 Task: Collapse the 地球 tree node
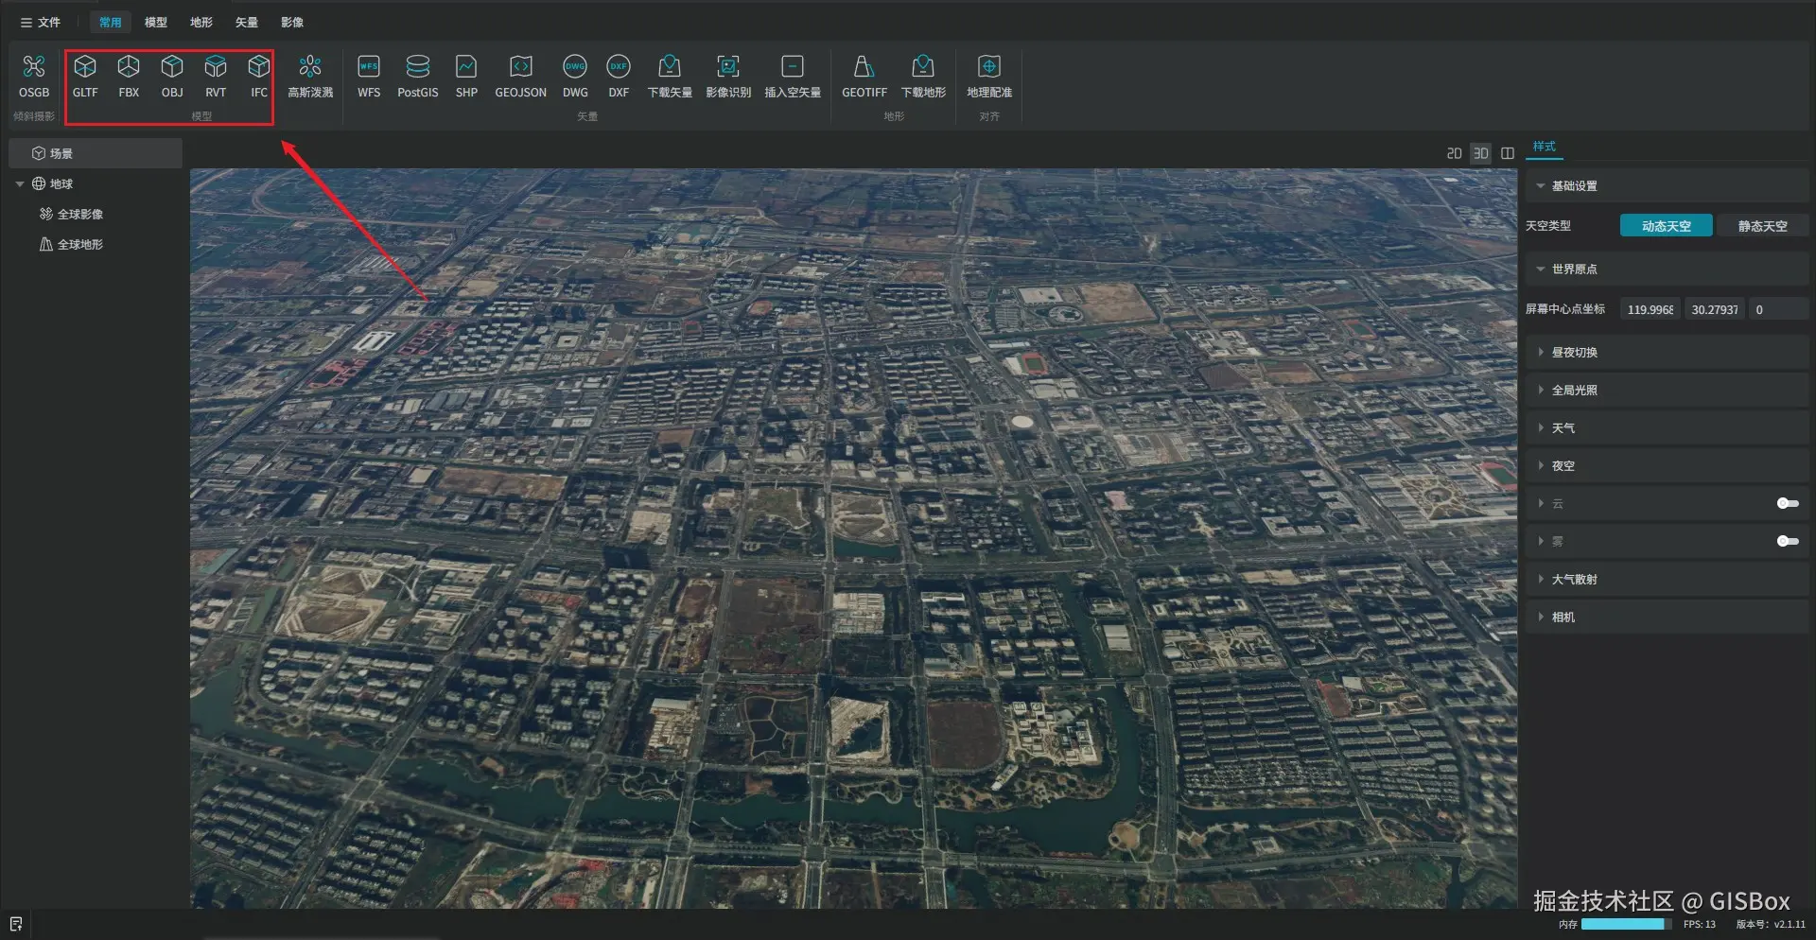tap(20, 183)
